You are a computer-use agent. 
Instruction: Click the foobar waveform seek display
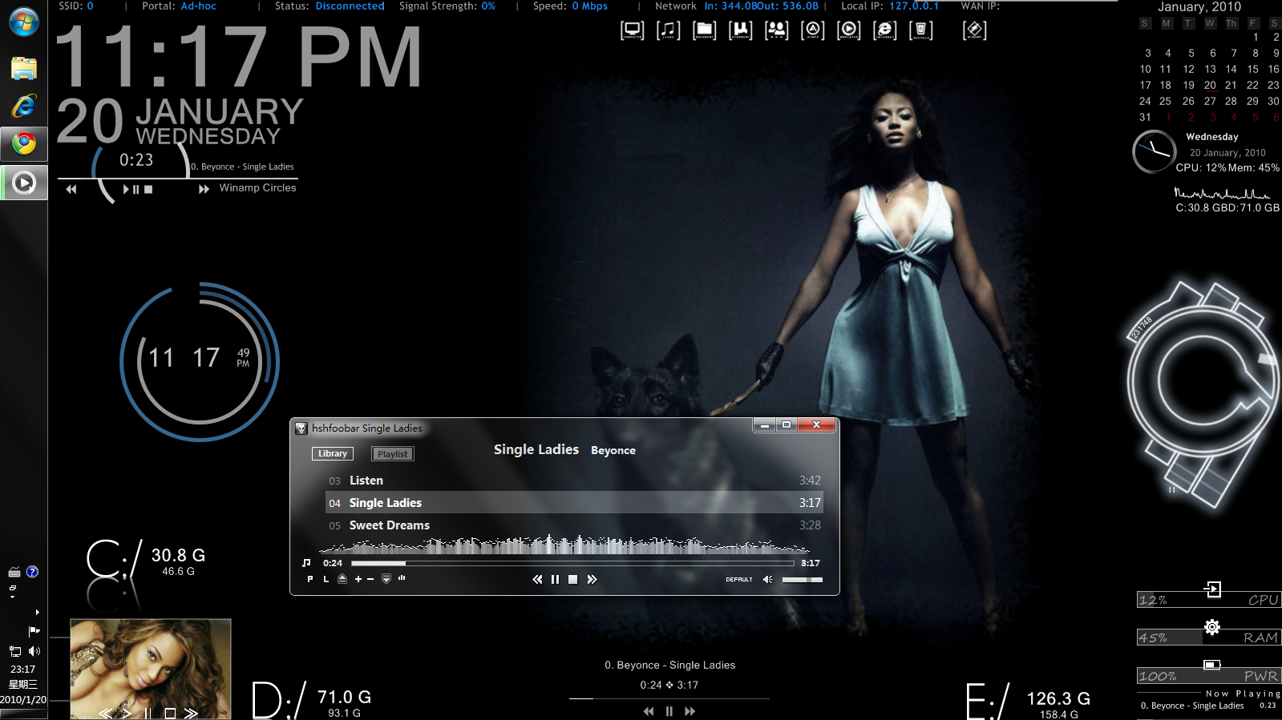coord(564,545)
